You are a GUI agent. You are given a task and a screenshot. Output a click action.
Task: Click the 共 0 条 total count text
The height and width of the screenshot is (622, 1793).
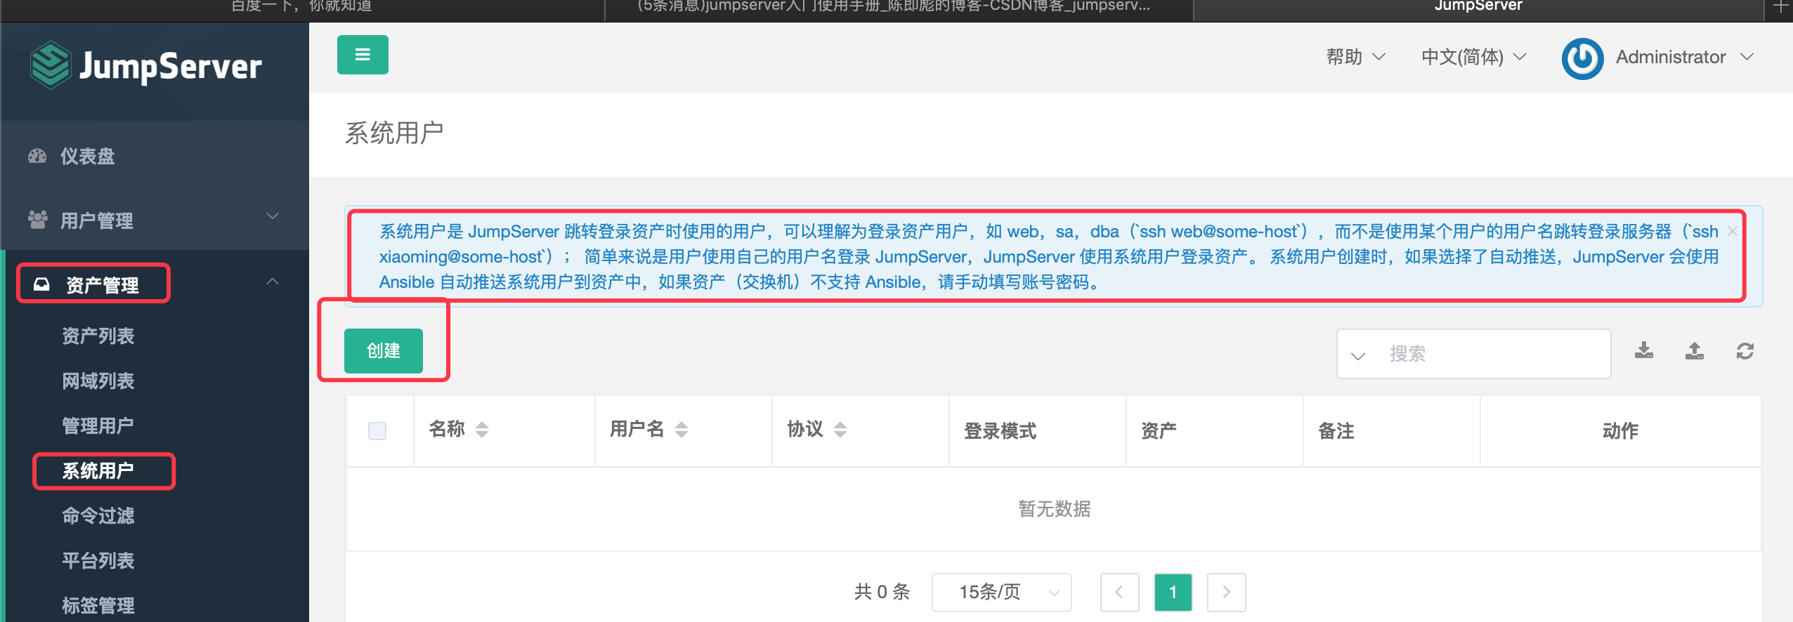(x=882, y=592)
